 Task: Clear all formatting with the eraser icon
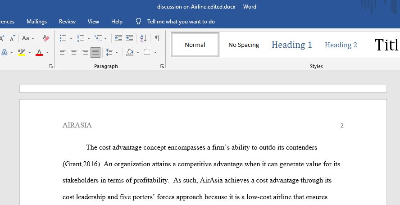click(x=46, y=38)
